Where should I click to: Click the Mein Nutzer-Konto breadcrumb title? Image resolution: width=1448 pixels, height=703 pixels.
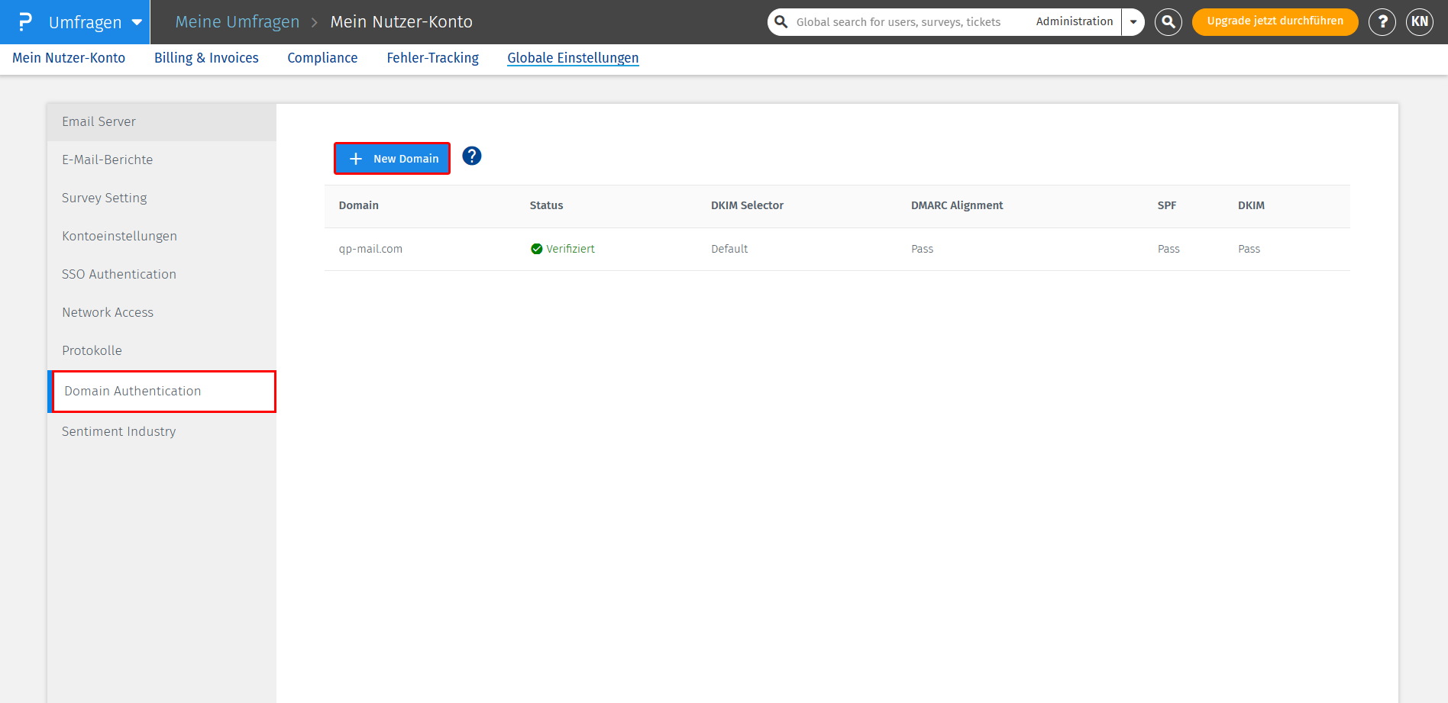[402, 22]
